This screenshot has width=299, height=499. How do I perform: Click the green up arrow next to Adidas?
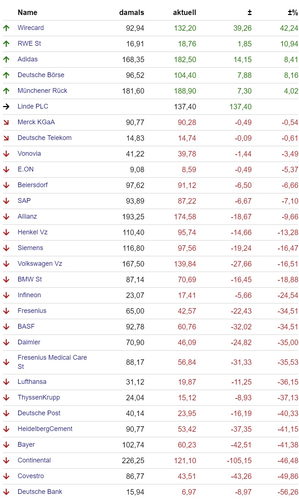(6, 60)
